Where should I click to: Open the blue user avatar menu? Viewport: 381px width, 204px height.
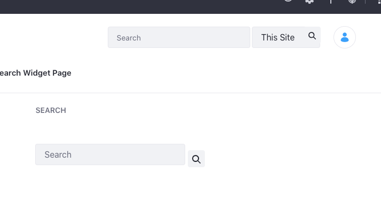[345, 37]
